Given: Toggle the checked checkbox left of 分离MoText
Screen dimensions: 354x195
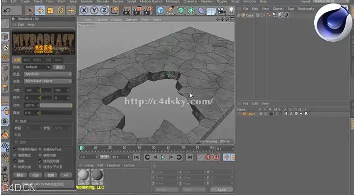Looking at the screenshot, I should coord(15,150).
